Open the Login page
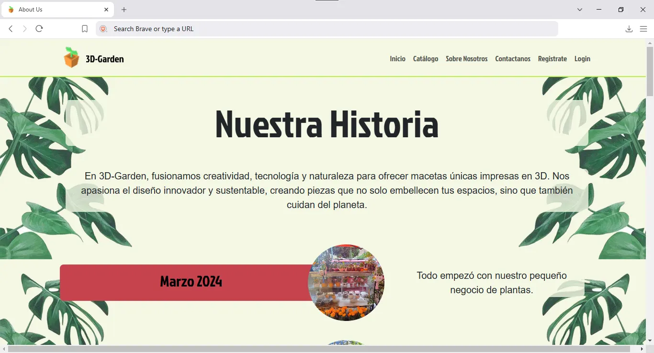This screenshot has width=654, height=353. (x=582, y=59)
